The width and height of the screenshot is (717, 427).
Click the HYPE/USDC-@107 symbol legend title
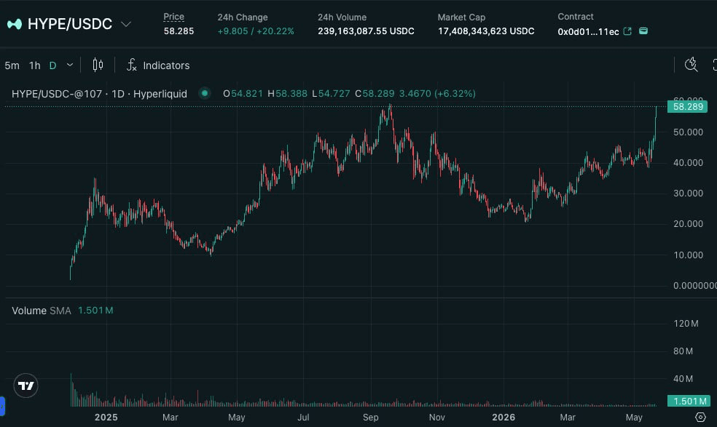click(99, 94)
